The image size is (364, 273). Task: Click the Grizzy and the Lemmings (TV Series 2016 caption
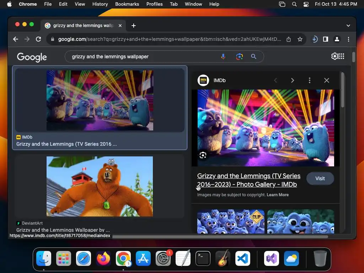pos(66,144)
